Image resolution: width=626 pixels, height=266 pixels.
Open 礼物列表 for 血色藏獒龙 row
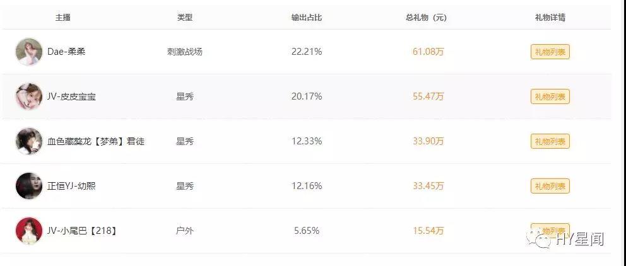click(550, 141)
